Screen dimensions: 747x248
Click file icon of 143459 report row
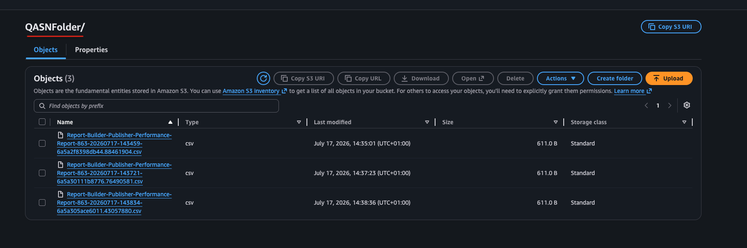(61, 135)
